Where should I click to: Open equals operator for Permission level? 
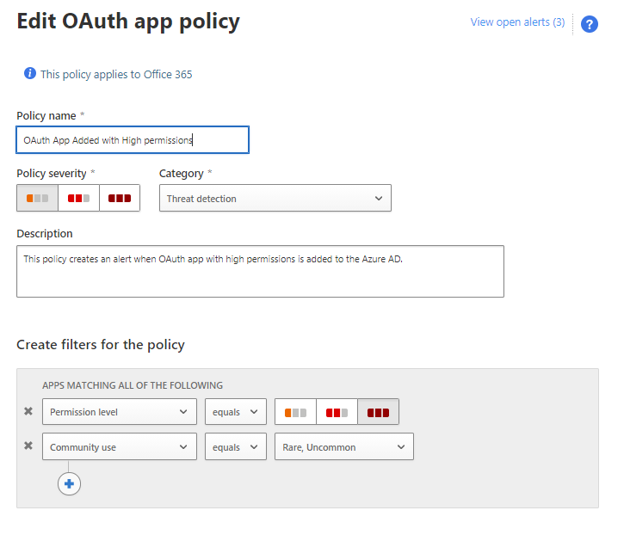[x=236, y=412]
